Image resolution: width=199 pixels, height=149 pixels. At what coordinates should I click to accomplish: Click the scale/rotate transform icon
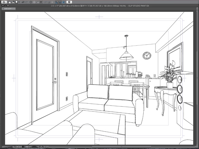pos(41,2)
